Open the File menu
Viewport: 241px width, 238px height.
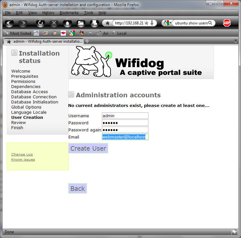point(8,13)
